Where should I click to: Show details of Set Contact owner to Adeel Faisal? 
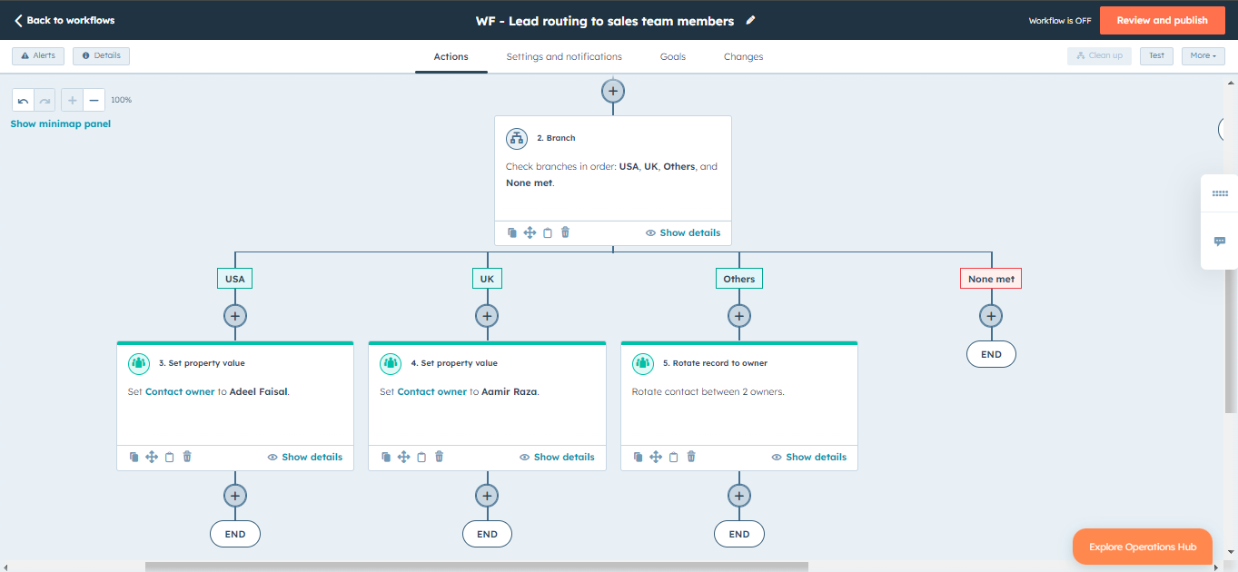pyautogui.click(x=305, y=457)
